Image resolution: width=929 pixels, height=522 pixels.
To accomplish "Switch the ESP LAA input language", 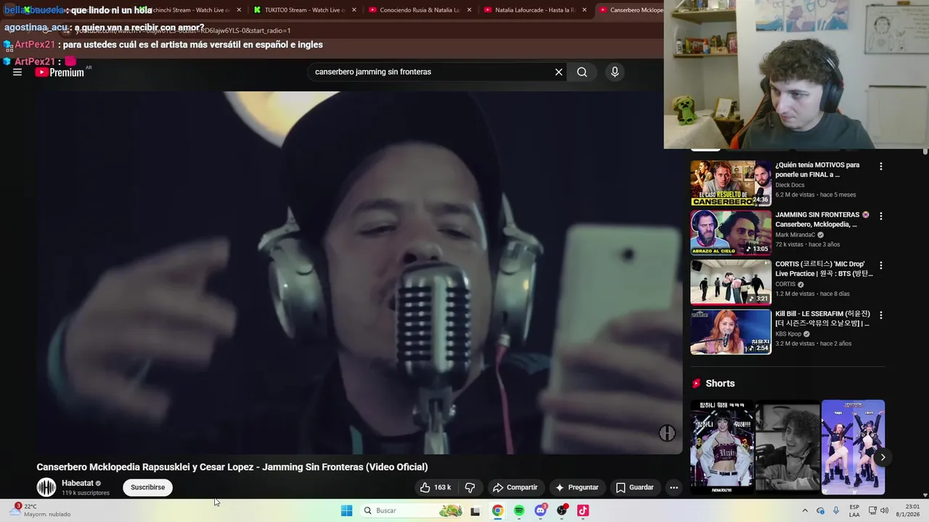I will [854, 510].
